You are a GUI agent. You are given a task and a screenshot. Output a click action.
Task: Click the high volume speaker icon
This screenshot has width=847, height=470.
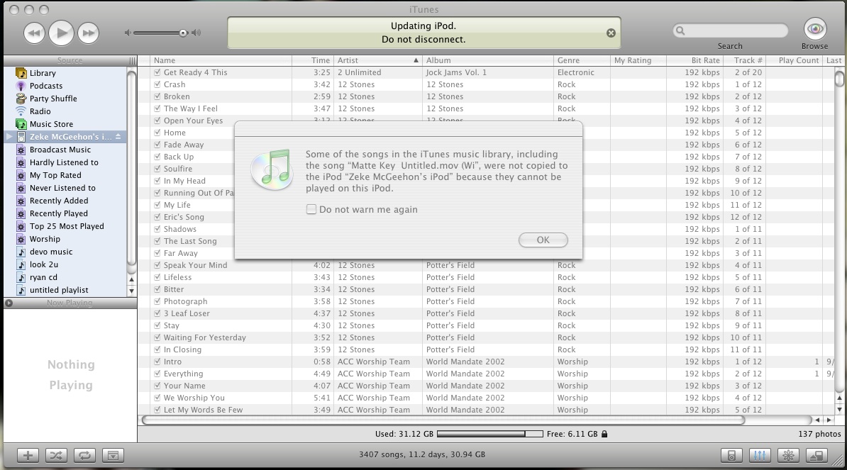[x=196, y=33]
